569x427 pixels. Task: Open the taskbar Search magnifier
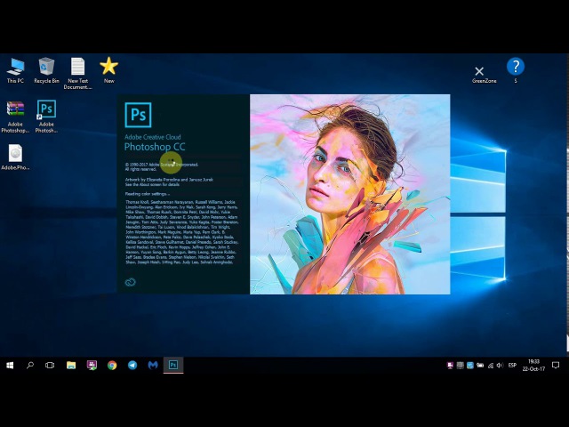30,366
